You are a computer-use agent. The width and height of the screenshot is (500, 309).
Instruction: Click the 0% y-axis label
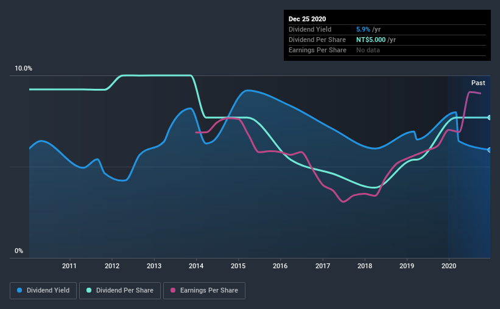click(x=19, y=251)
